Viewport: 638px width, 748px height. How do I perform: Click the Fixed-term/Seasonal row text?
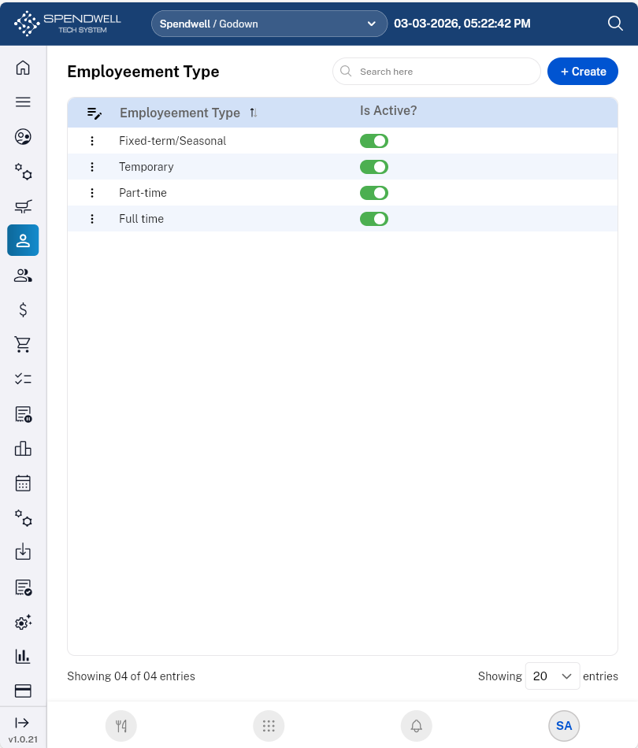[x=172, y=141]
